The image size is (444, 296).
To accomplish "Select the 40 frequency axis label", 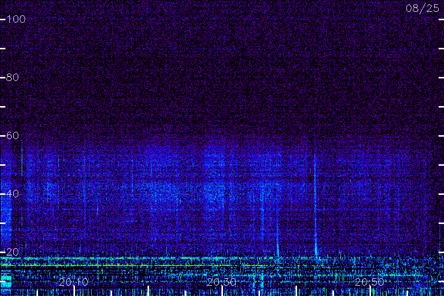I will pyautogui.click(x=12, y=194).
